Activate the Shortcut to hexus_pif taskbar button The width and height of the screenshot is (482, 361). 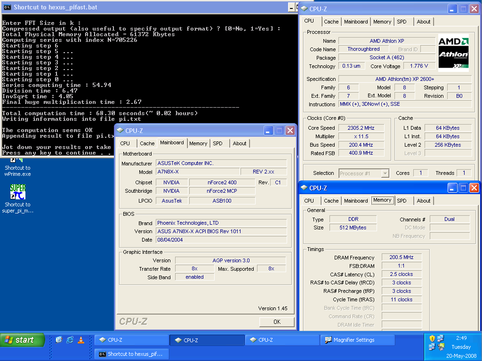[132, 354]
